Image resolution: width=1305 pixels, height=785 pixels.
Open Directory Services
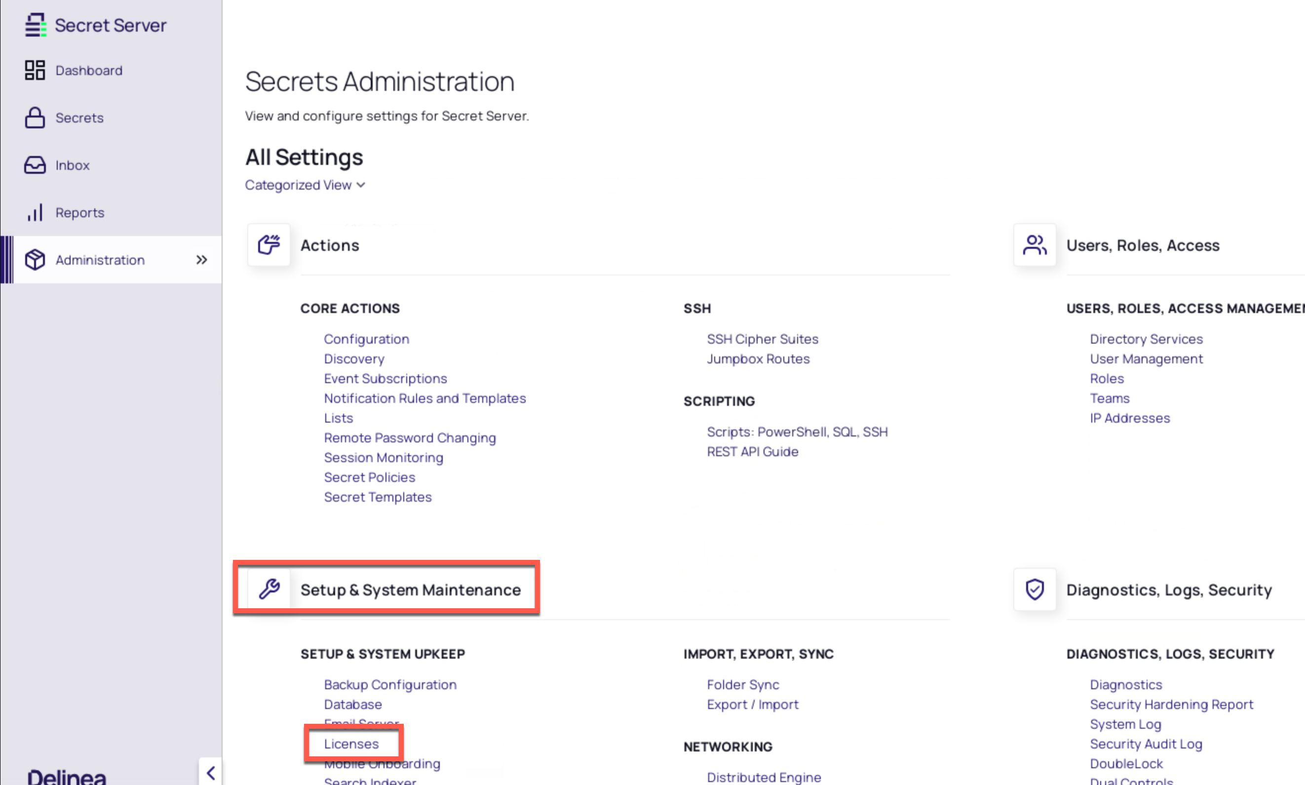click(1146, 339)
